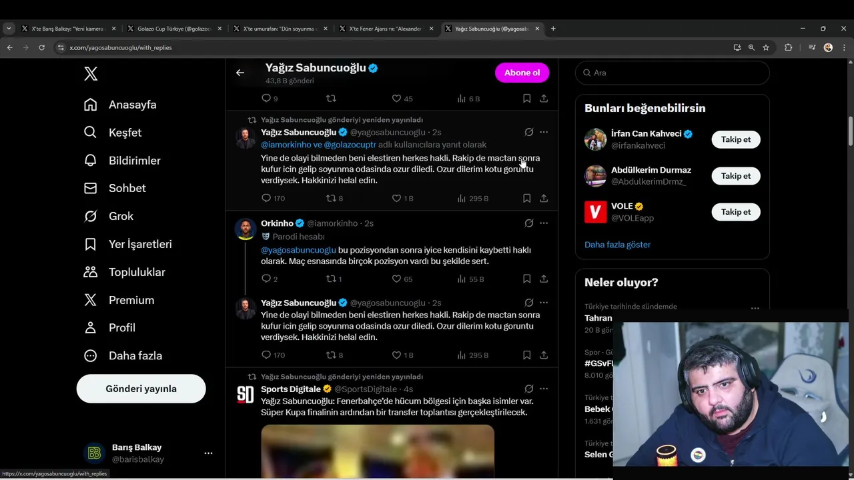The image size is (854, 480).
Task: Repost Orkinho's post
Action: tap(334, 279)
